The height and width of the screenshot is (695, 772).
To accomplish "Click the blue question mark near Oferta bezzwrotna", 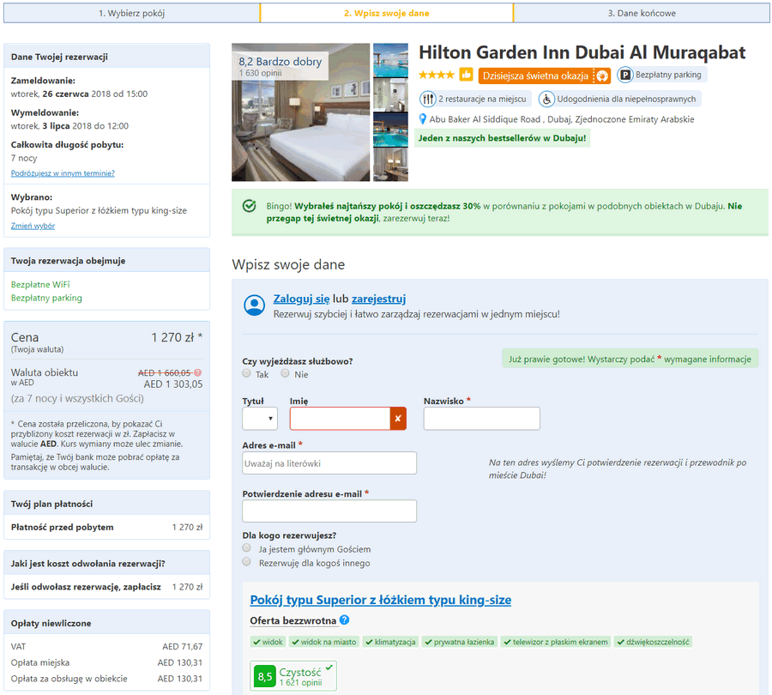I will pos(345,619).
